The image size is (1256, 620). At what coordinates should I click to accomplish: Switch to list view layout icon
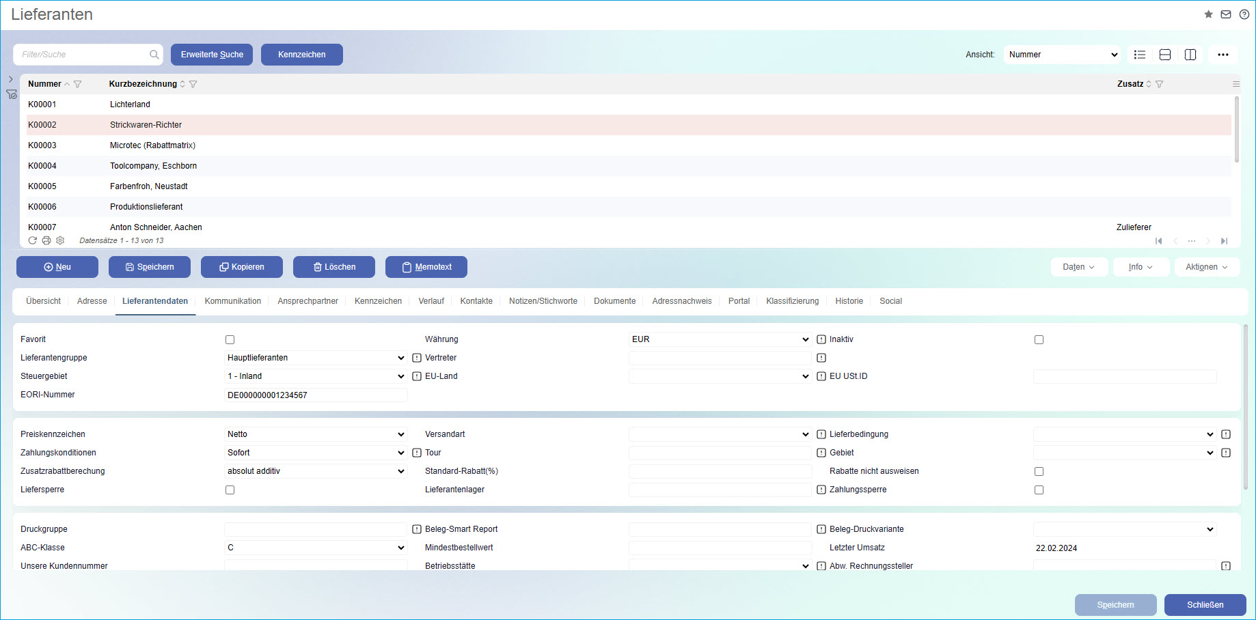click(x=1140, y=55)
